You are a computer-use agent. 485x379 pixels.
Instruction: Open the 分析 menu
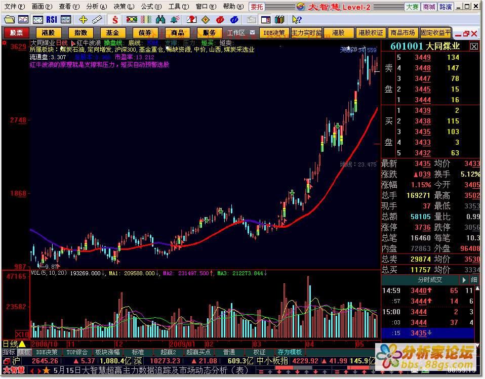coord(97,7)
